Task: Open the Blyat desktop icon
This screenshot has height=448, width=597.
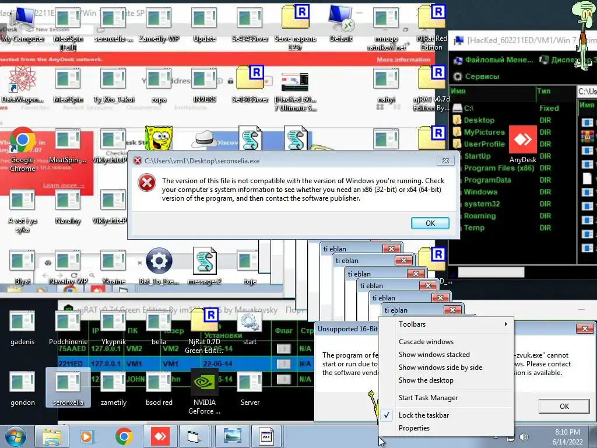Action: 23,267
